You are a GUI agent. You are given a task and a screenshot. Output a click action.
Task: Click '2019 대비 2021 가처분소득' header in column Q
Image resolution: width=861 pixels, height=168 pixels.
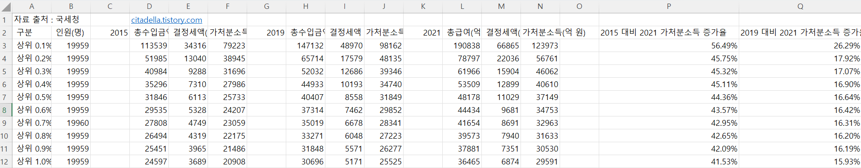800,32
